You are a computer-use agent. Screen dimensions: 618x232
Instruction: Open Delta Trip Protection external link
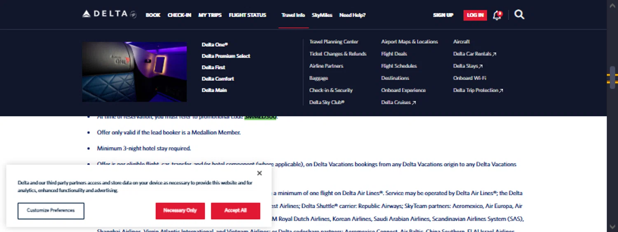click(478, 90)
